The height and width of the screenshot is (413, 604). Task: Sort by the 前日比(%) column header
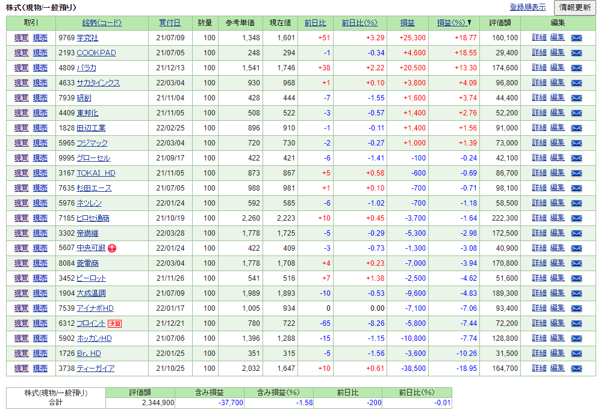[360, 23]
